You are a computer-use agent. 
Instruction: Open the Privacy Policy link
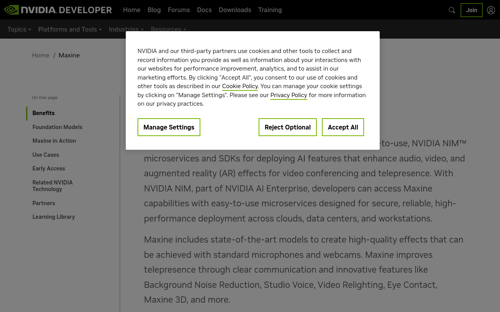[289, 95]
